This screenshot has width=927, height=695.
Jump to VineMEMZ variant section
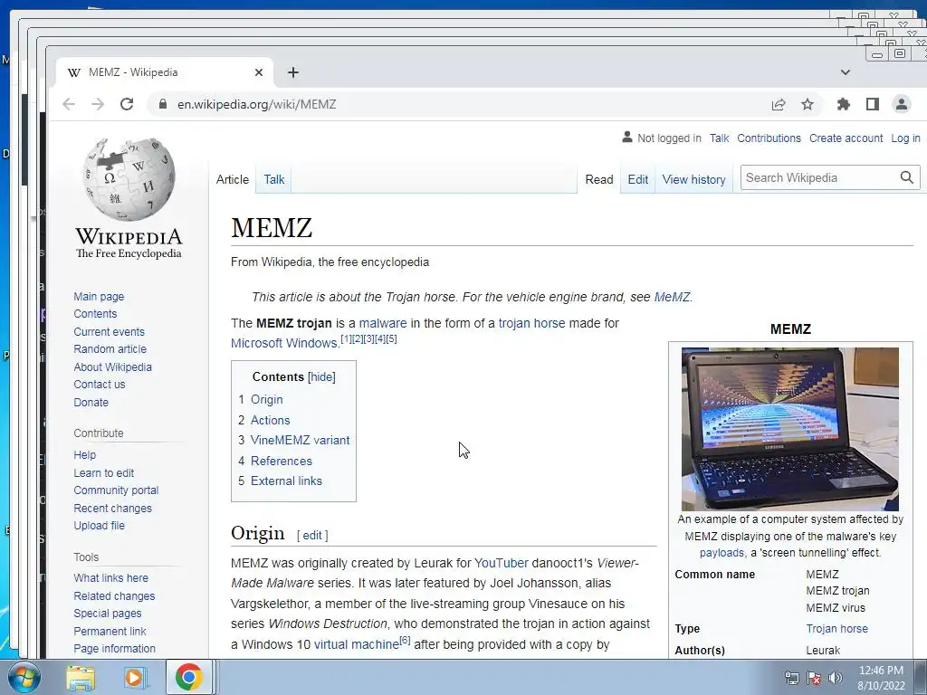tap(300, 441)
